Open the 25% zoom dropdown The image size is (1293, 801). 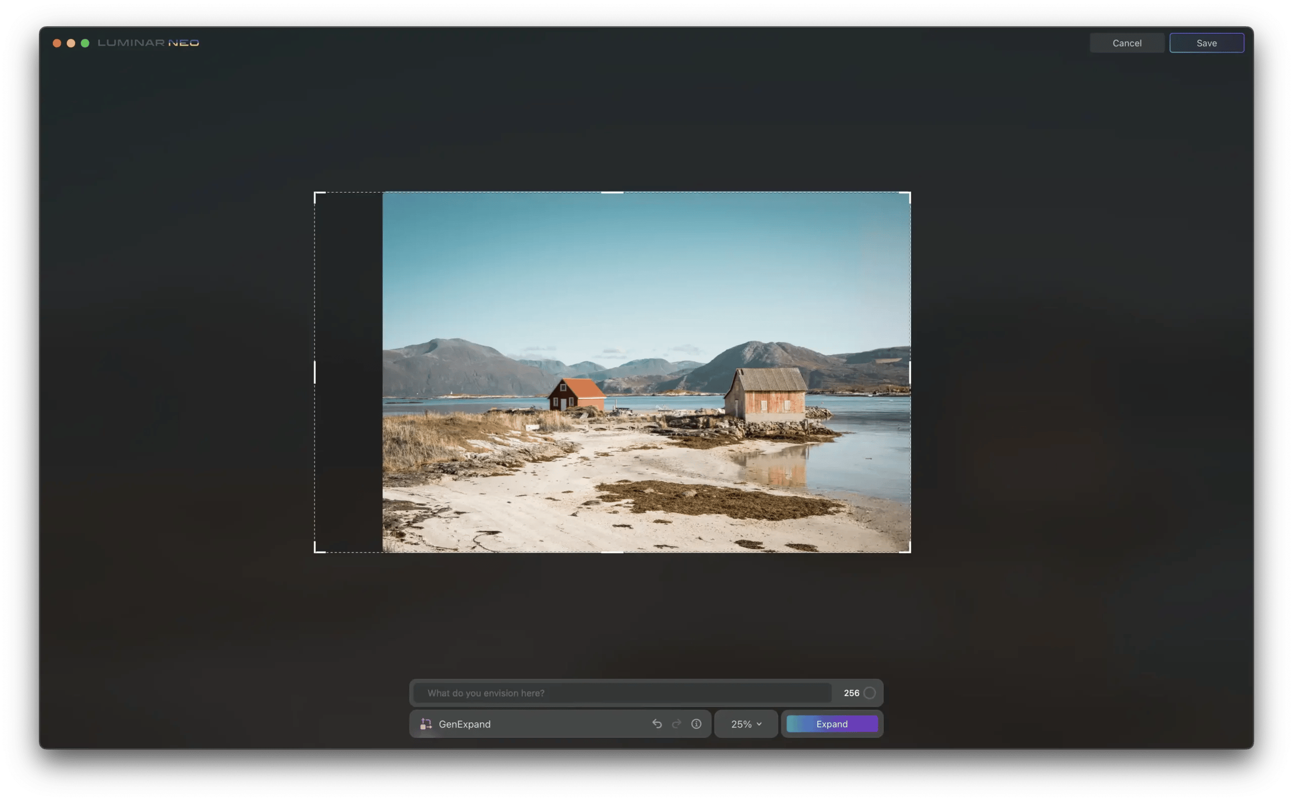(746, 724)
